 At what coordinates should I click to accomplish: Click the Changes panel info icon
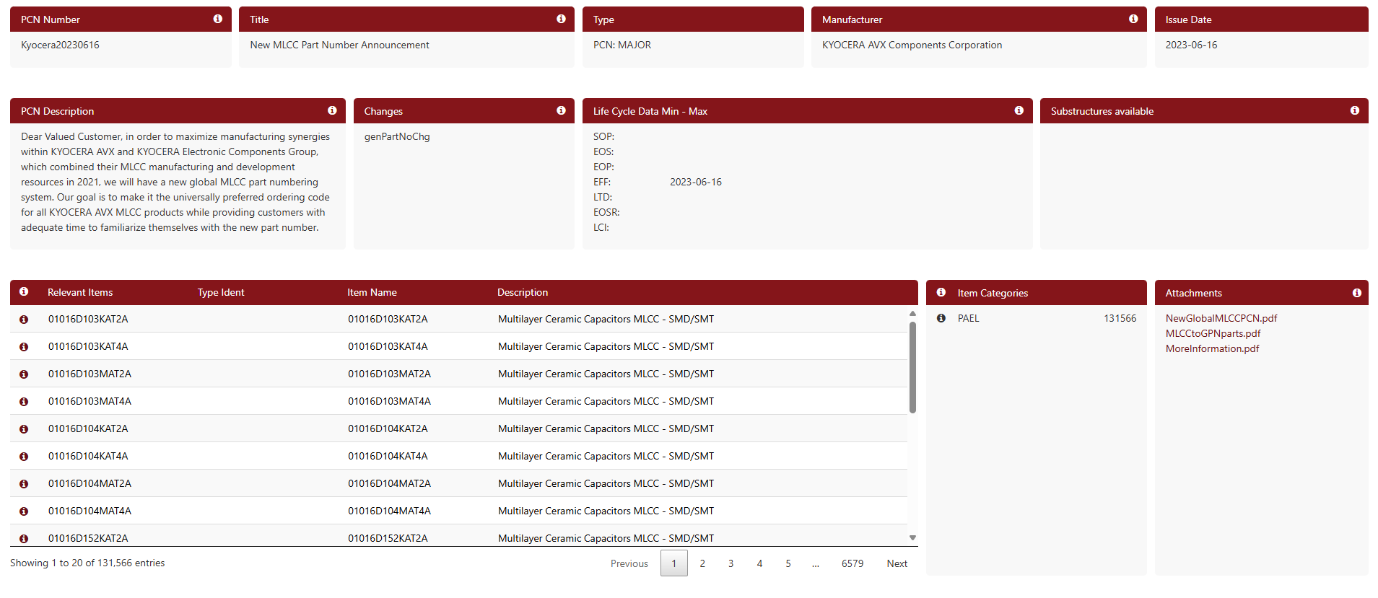[561, 110]
